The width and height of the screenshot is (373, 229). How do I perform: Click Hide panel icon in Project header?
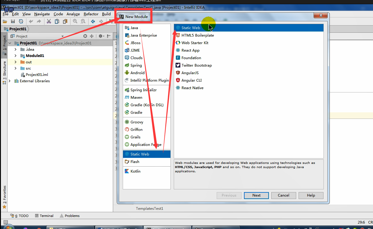[109, 36]
